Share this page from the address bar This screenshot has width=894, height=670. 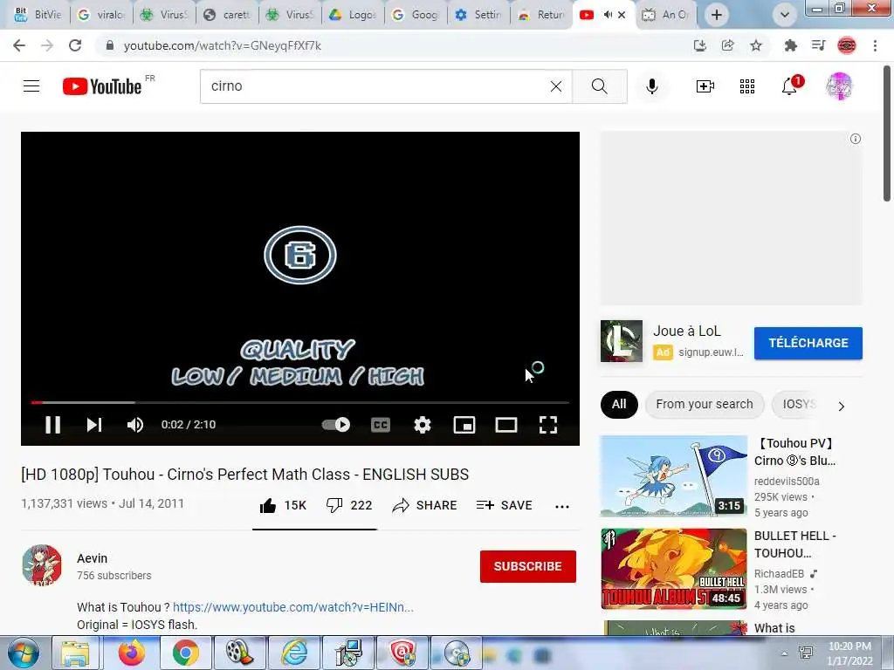pyautogui.click(x=727, y=45)
